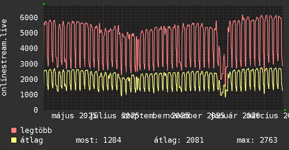This screenshot has height=150, width=289.
Task: Click the onlinestream.live vertical axis title
Action: point(4,58)
